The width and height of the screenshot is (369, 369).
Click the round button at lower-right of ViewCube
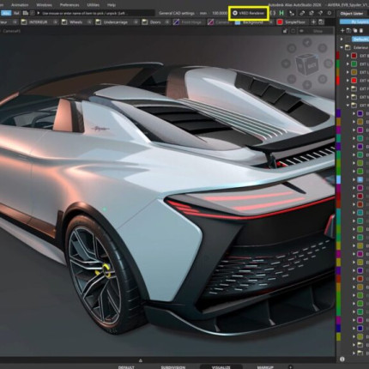[x=323, y=79]
